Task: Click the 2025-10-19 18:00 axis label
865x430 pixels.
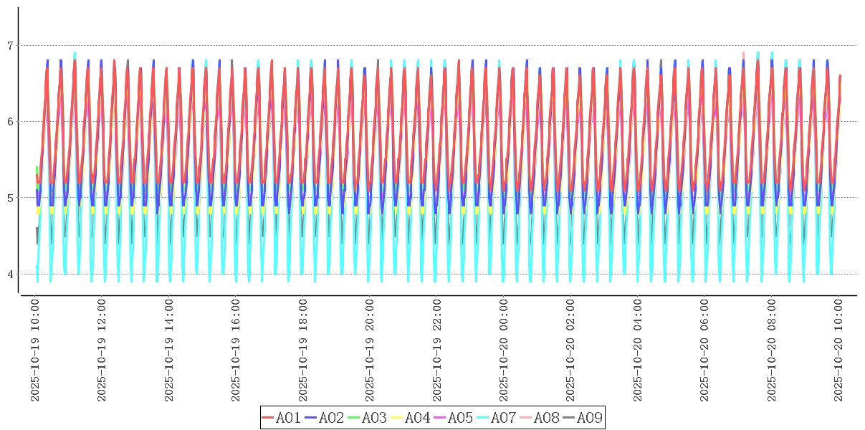Action: tap(304, 351)
